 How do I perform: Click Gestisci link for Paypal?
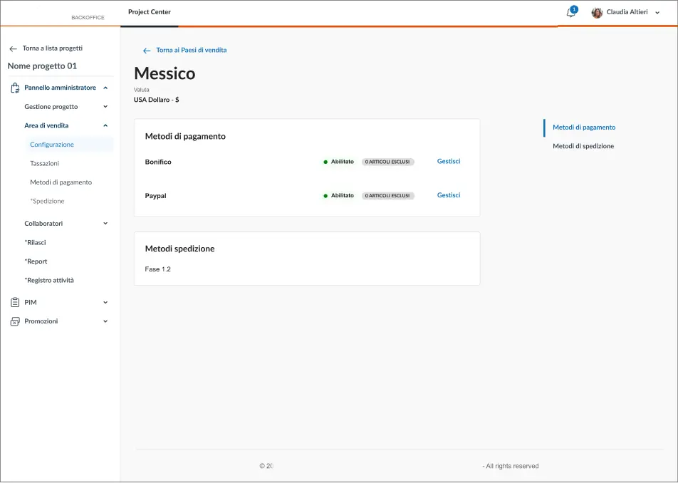(x=449, y=195)
